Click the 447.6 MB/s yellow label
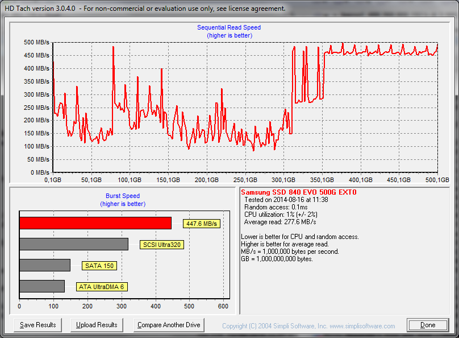459x338 pixels. (201, 224)
